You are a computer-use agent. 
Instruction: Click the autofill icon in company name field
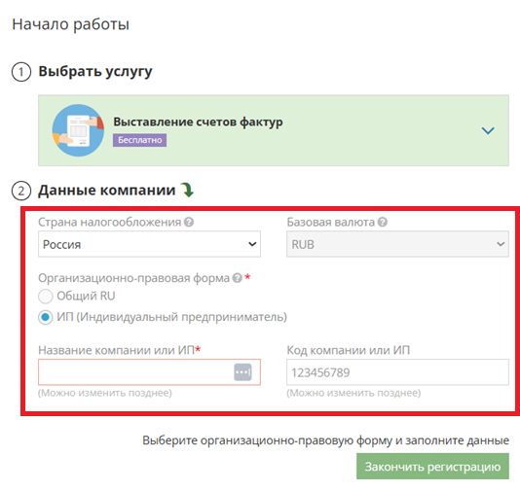242,372
